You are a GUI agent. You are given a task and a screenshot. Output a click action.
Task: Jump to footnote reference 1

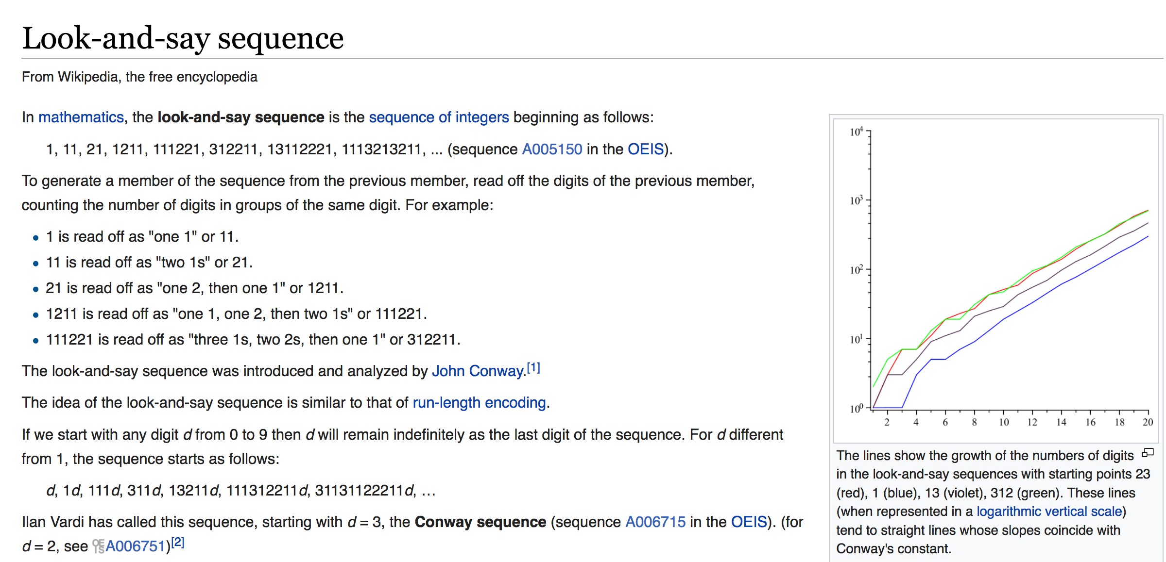pyautogui.click(x=533, y=368)
